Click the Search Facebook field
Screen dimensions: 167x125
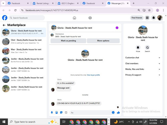click(27, 18)
